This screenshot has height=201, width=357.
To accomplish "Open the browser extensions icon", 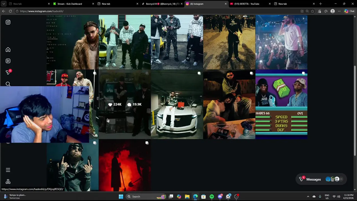I will tap(319, 11).
